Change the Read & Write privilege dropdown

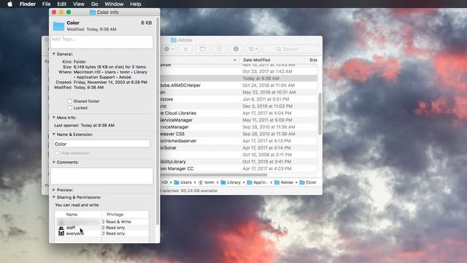(x=117, y=221)
